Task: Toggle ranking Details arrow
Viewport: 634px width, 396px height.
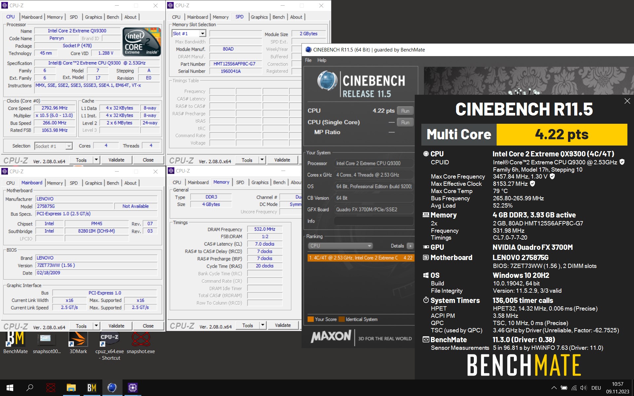Action: pos(410,246)
